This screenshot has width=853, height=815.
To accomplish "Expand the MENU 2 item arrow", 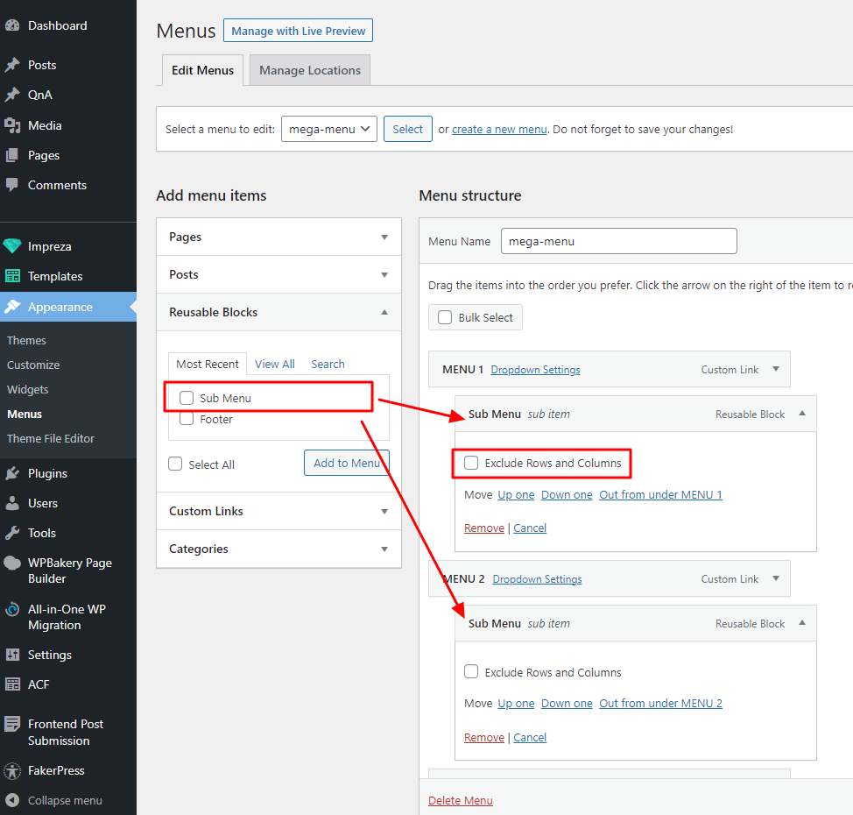I will click(x=776, y=578).
